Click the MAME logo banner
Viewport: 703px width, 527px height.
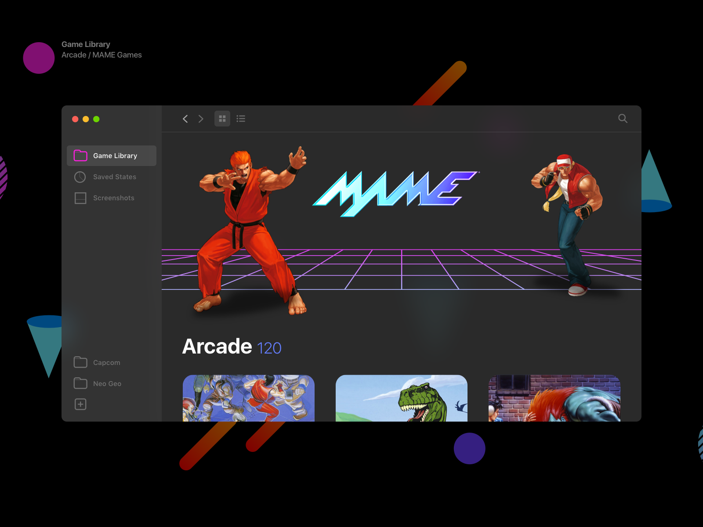point(395,193)
